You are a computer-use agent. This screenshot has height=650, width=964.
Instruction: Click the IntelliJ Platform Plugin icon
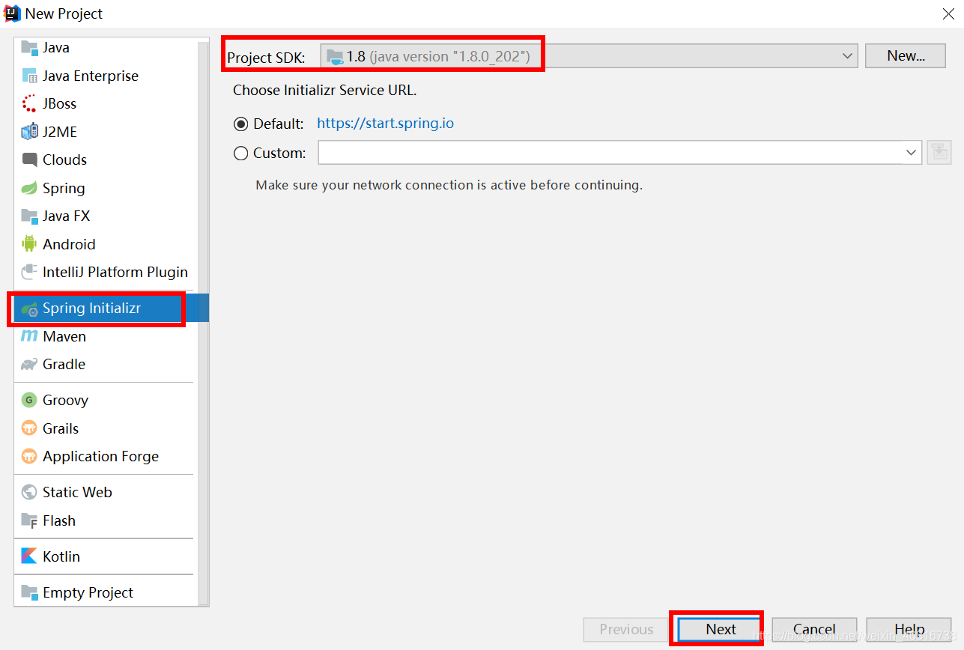(x=29, y=273)
